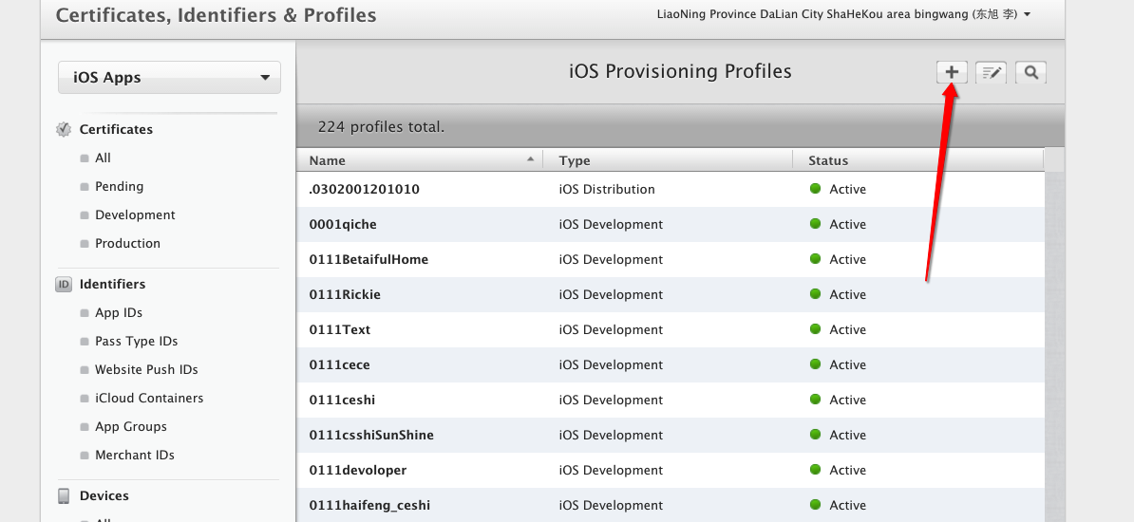1134x522 pixels.
Task: Select profile 0111ceshi
Action: [671, 400]
